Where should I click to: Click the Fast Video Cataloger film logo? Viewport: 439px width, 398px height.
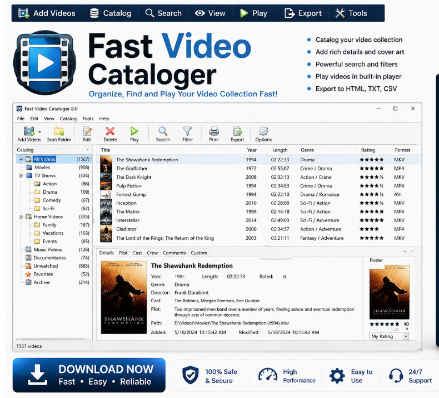coord(45,62)
